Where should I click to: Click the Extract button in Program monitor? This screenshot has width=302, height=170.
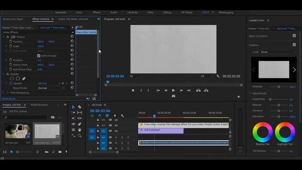[x=206, y=90]
